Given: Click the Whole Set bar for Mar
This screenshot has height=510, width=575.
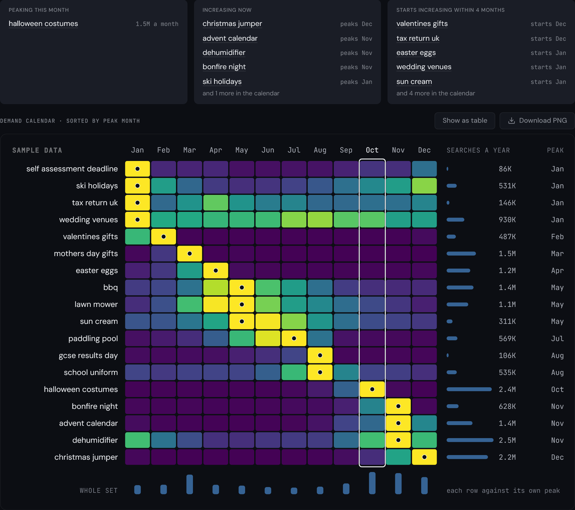Looking at the screenshot, I should [190, 484].
